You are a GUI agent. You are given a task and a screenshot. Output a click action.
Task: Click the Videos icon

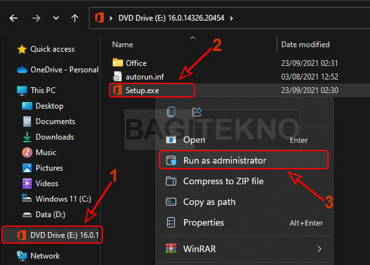point(27,184)
